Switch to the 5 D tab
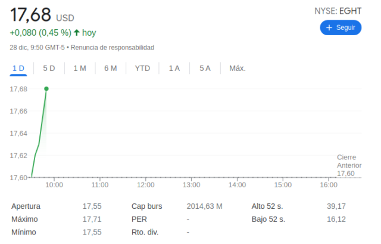 [49, 68]
